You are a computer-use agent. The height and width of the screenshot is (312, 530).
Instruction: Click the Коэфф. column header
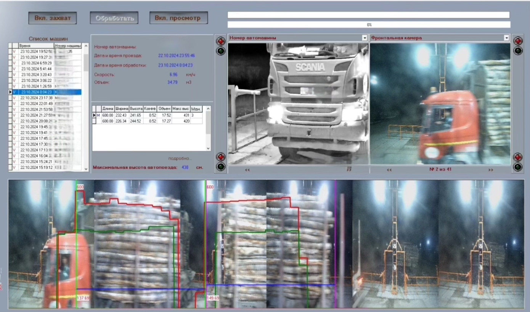(150, 109)
